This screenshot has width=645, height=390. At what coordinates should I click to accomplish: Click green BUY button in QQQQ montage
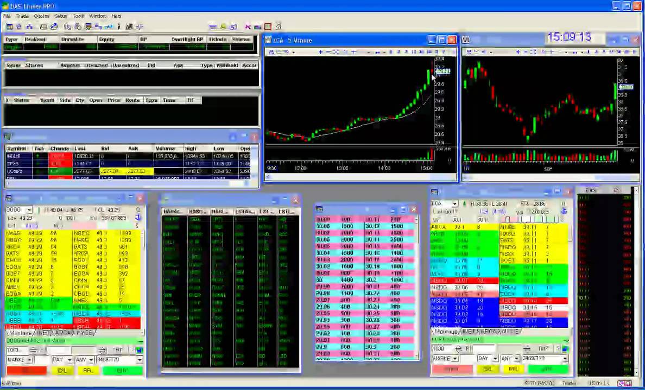(123, 370)
